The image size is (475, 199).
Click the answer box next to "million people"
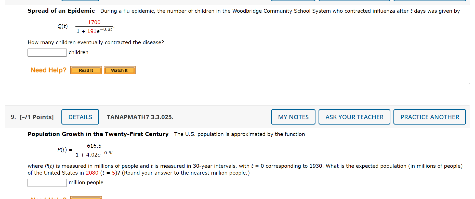click(47, 182)
